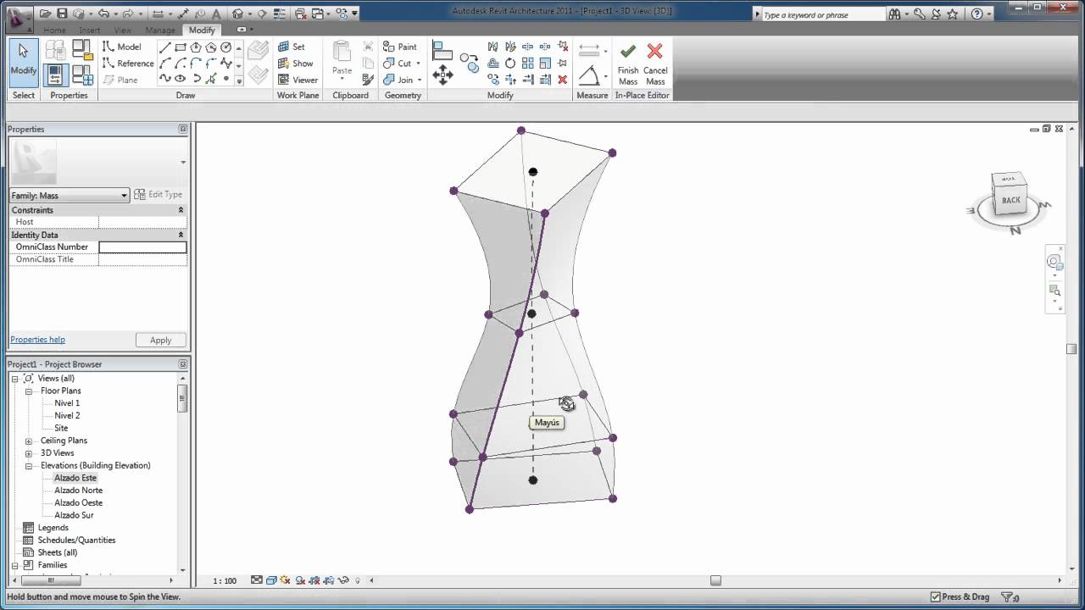Image resolution: width=1085 pixels, height=610 pixels.
Task: Toggle the Press & Drag checkbox
Action: click(x=935, y=596)
